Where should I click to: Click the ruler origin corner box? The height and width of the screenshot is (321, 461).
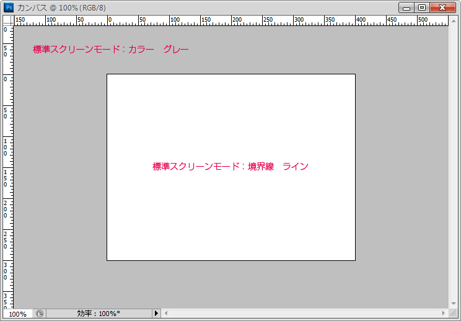tap(8, 20)
